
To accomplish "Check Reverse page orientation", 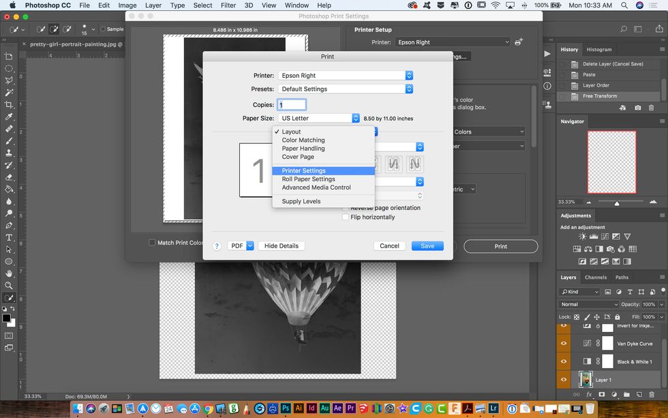I will (x=344, y=208).
